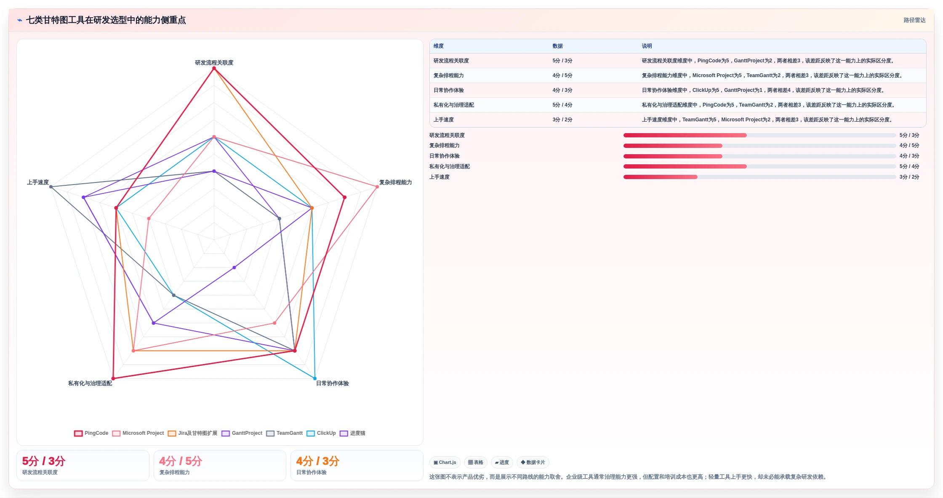
Task: Click the blue icon before the title
Action: click(20, 20)
